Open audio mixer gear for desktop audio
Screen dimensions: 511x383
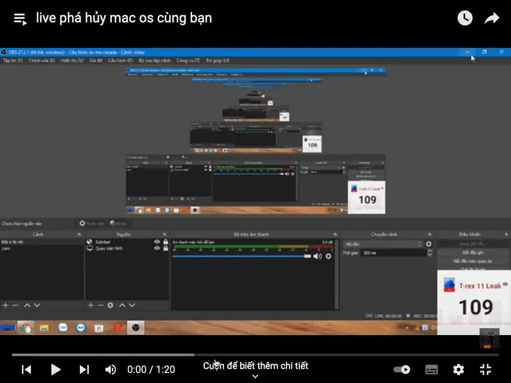(x=328, y=256)
